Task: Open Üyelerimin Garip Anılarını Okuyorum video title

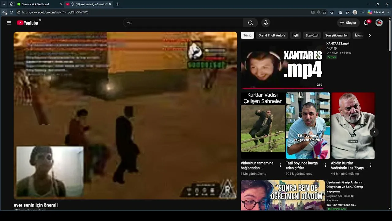Action: 345,187
